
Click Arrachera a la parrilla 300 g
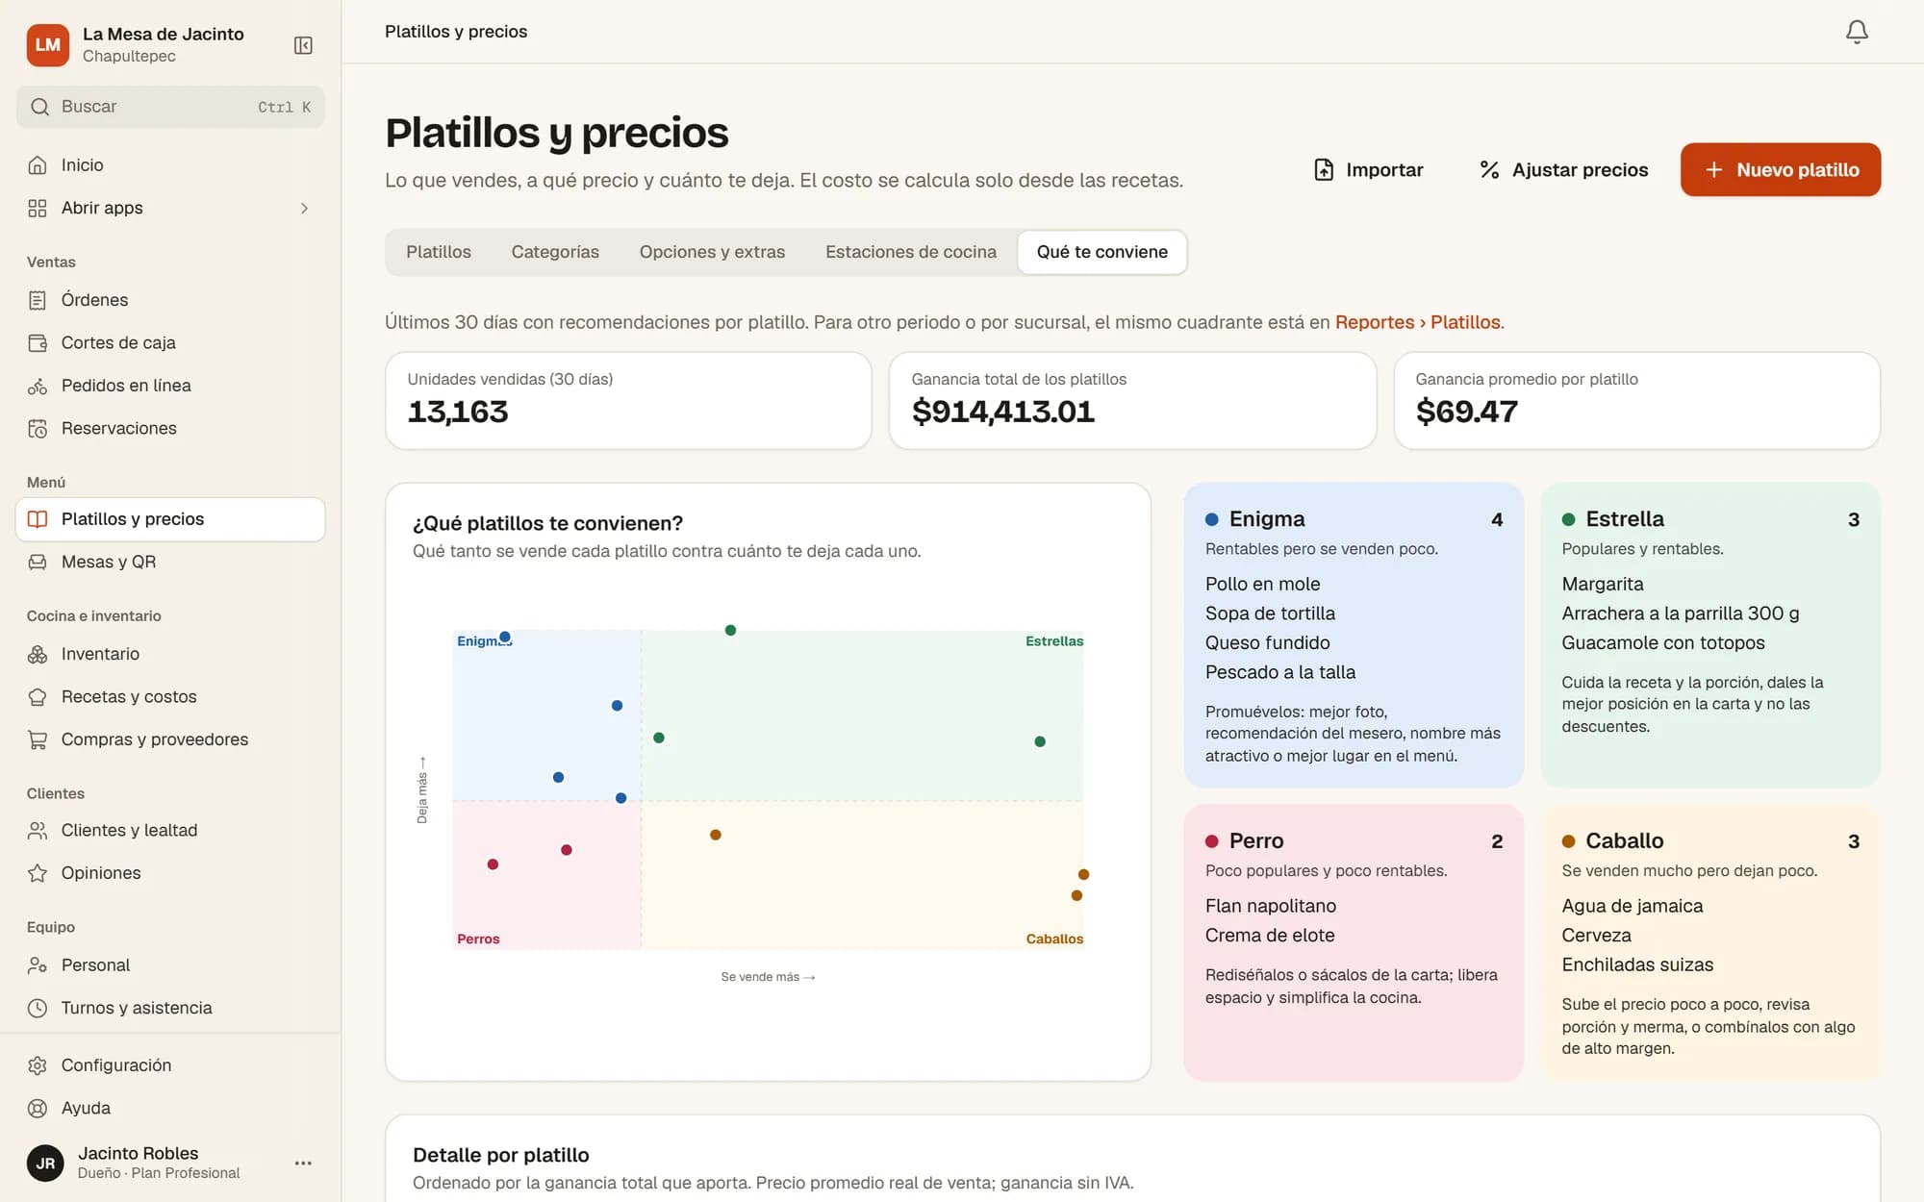click(x=1681, y=614)
